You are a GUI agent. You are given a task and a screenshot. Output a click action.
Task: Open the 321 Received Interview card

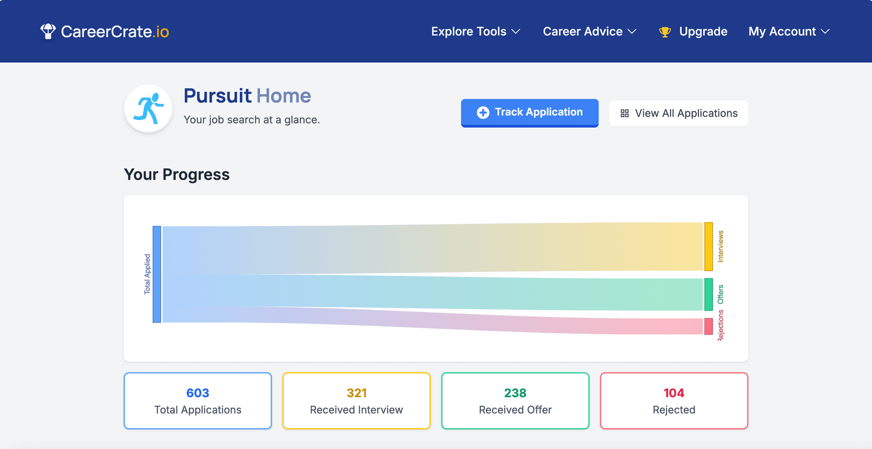pyautogui.click(x=357, y=401)
